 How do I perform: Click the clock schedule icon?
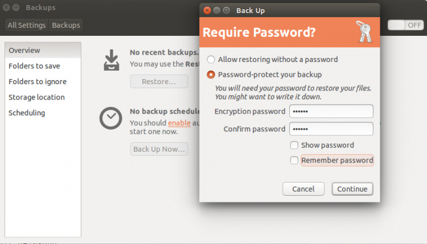tap(110, 118)
